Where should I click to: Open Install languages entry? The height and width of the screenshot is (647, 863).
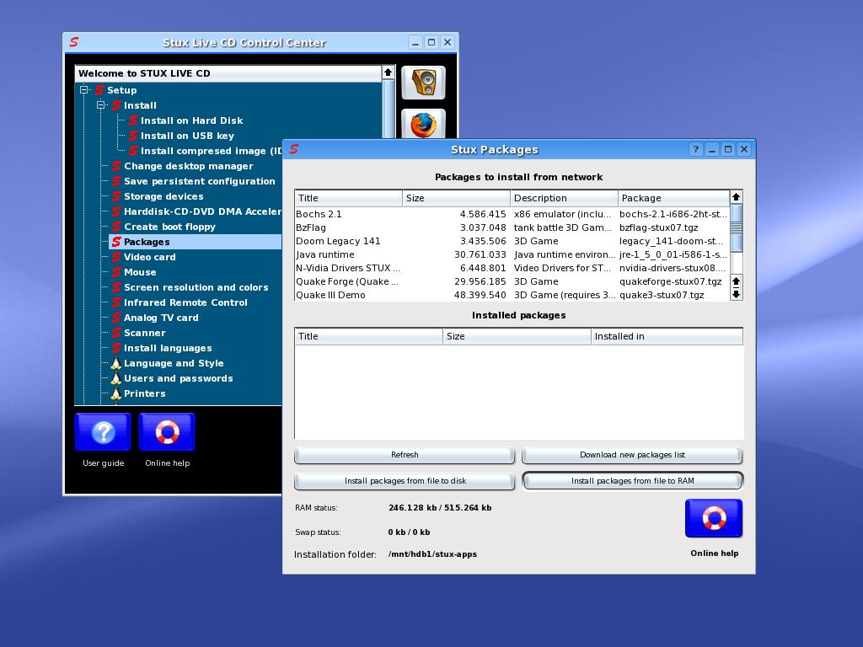click(x=168, y=348)
